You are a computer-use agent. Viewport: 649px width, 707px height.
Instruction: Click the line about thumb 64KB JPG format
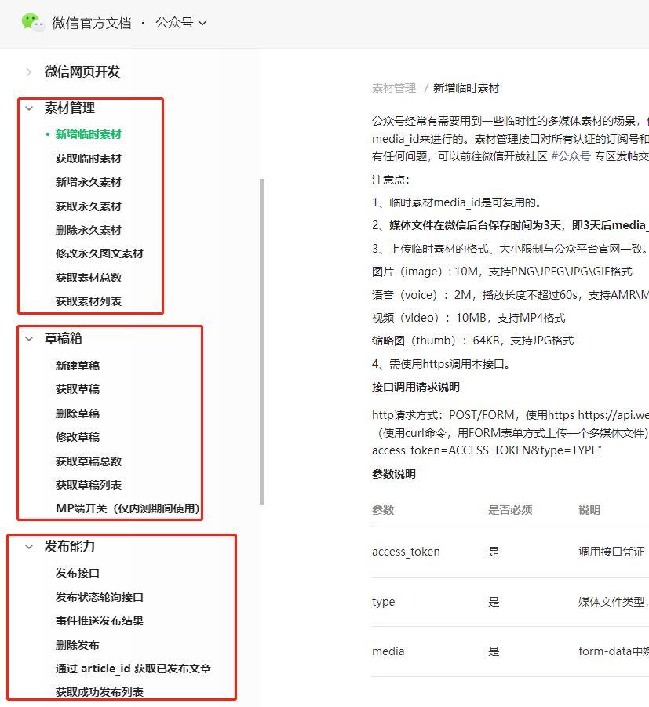click(x=472, y=341)
